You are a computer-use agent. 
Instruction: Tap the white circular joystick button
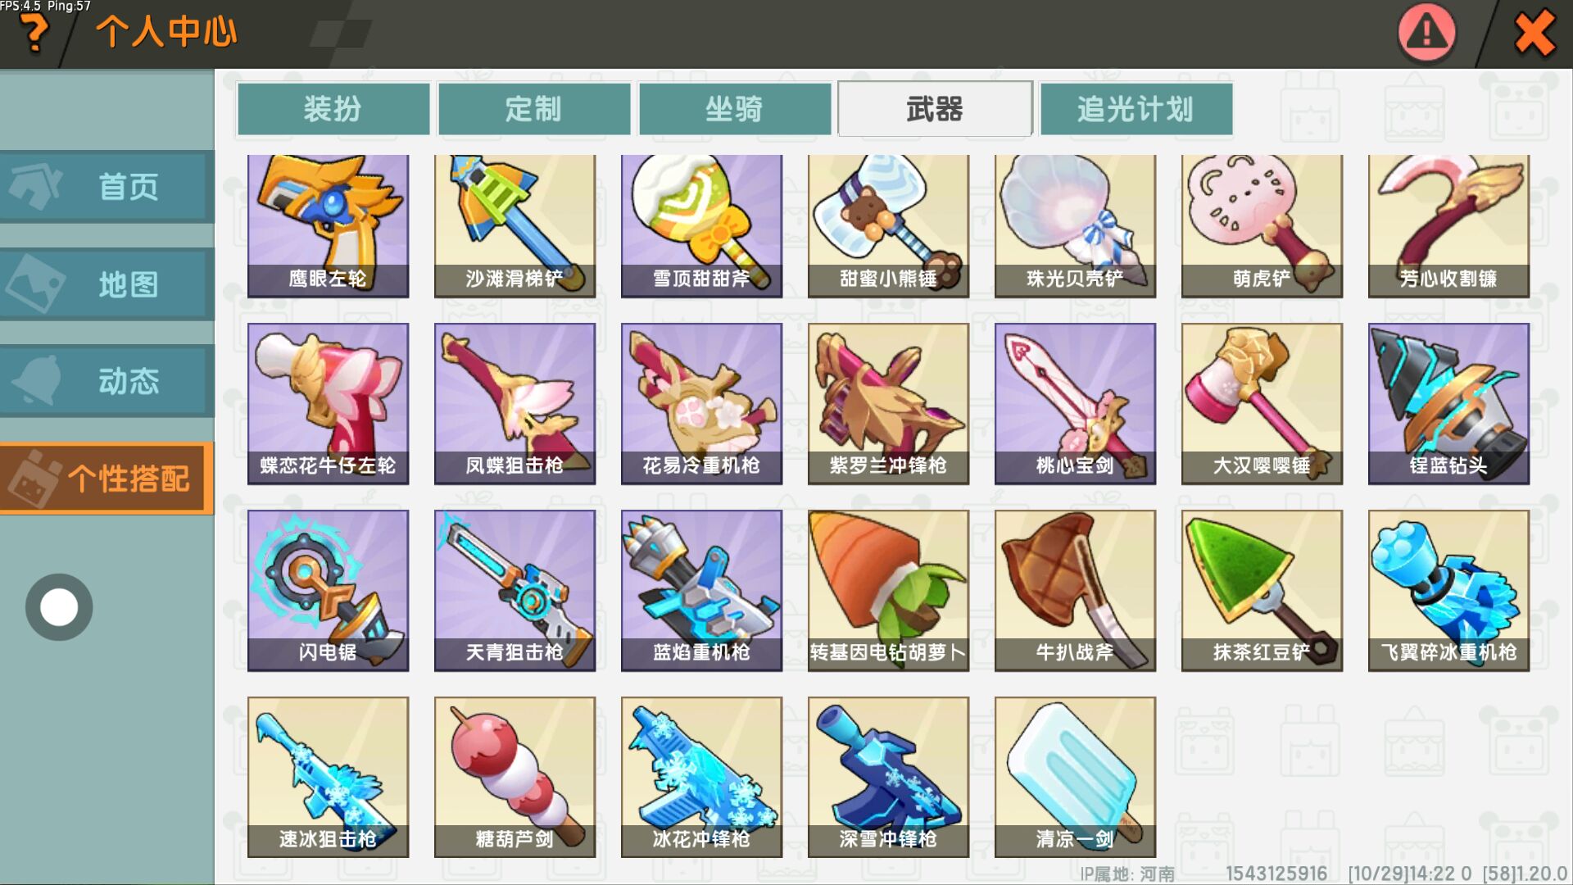(x=59, y=607)
